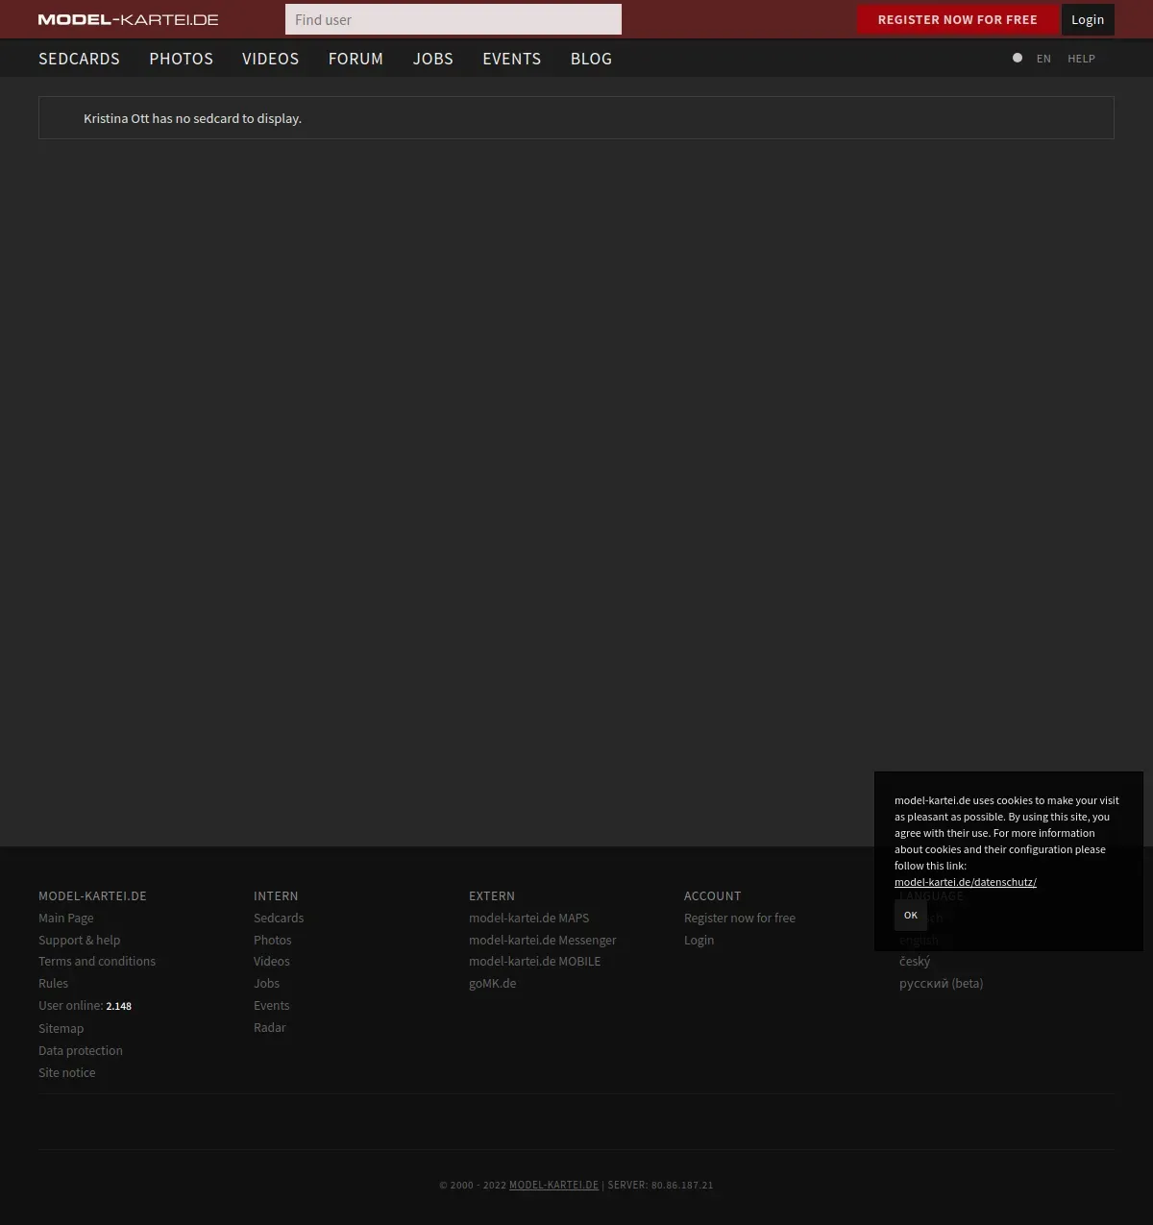Click MODEL-KARTEI.DE copyright link
This screenshot has width=1153, height=1225.
[x=553, y=1185]
